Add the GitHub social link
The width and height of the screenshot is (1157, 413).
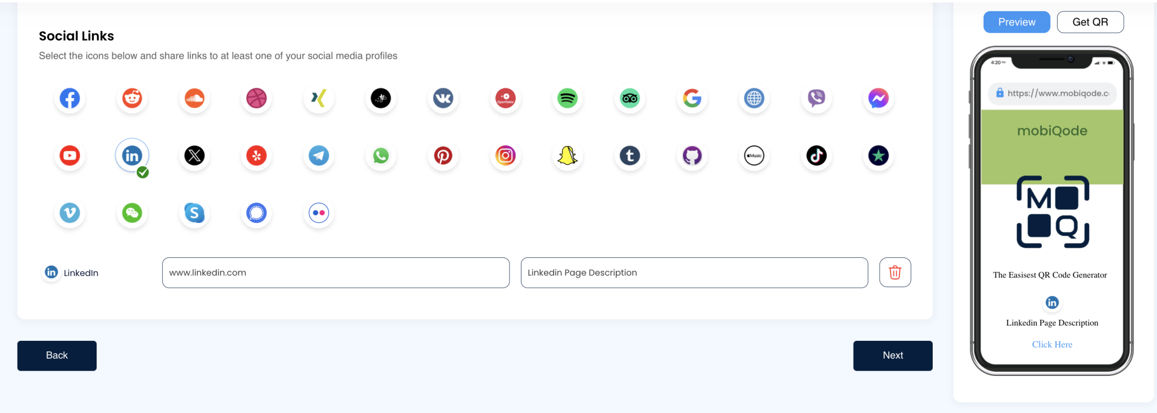[692, 156]
